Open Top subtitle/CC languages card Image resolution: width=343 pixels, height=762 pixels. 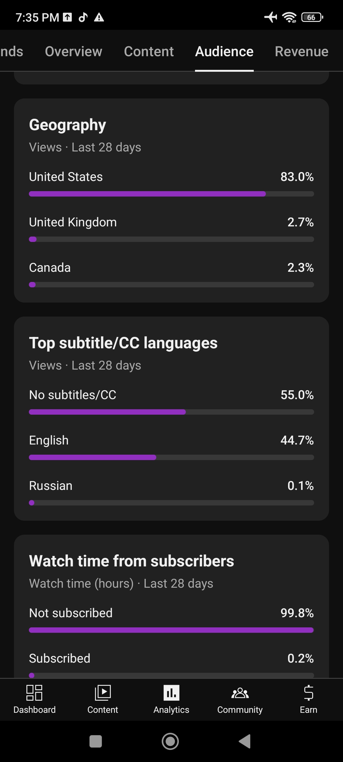[123, 343]
